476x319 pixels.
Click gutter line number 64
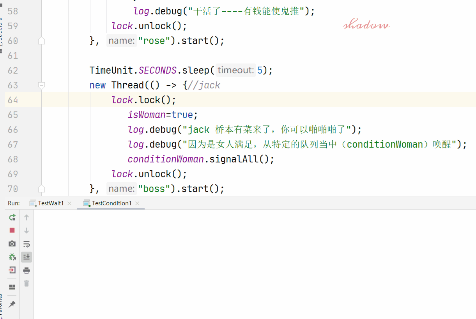click(13, 100)
